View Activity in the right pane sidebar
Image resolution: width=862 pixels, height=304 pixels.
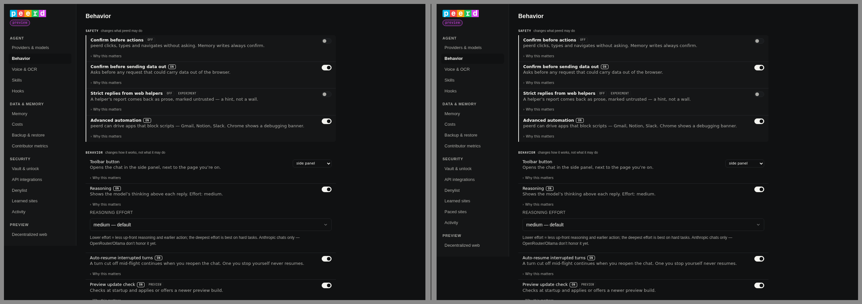click(x=472, y=223)
